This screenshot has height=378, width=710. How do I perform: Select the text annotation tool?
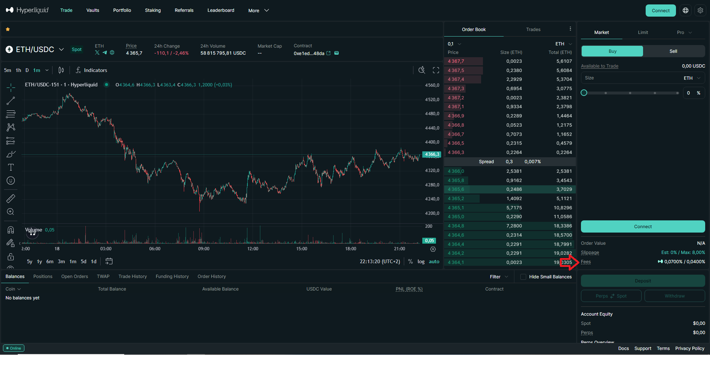coord(11,167)
